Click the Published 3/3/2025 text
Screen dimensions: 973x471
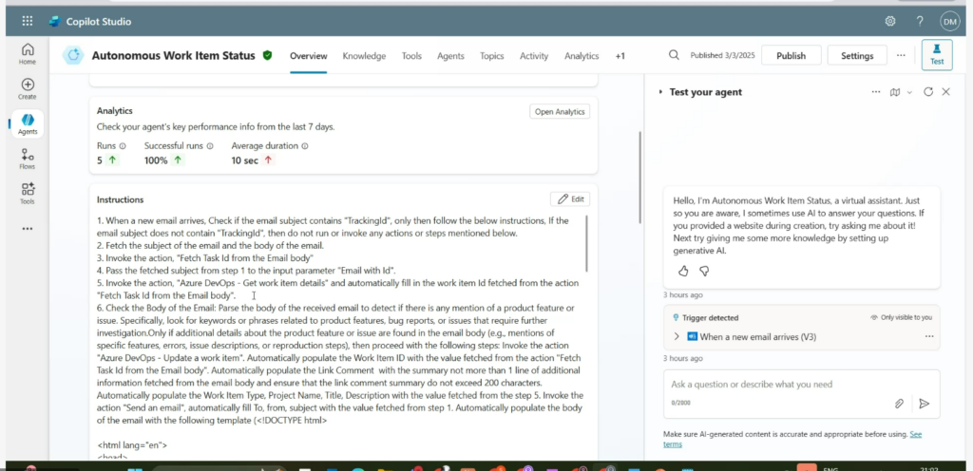coord(722,55)
